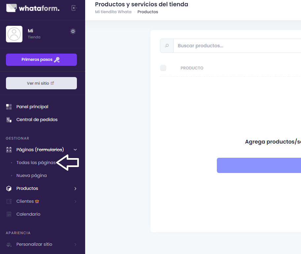301x254 pixels.
Task: Click the Personalizar sitio appearance icon
Action: pos(9,244)
